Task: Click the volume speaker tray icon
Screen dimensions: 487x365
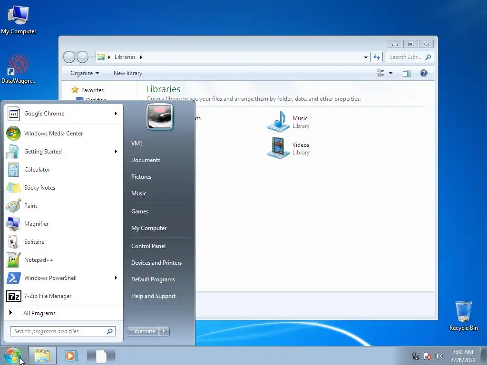Action: pos(439,356)
